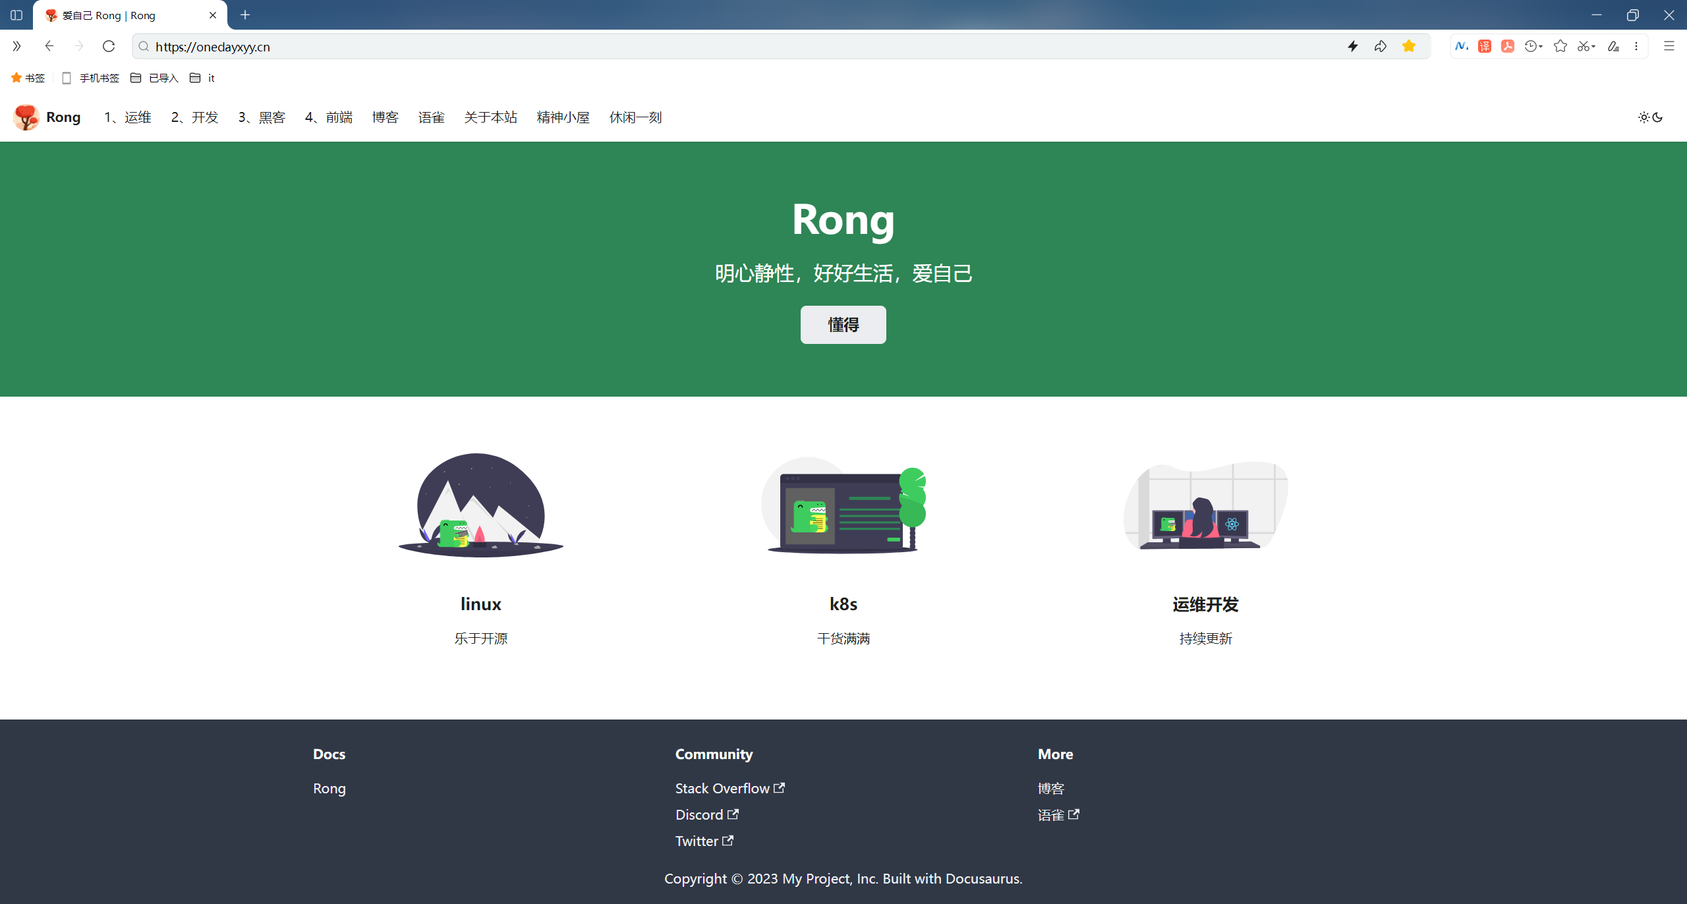Reload the current page
The width and height of the screenshot is (1687, 904).
coord(109,46)
